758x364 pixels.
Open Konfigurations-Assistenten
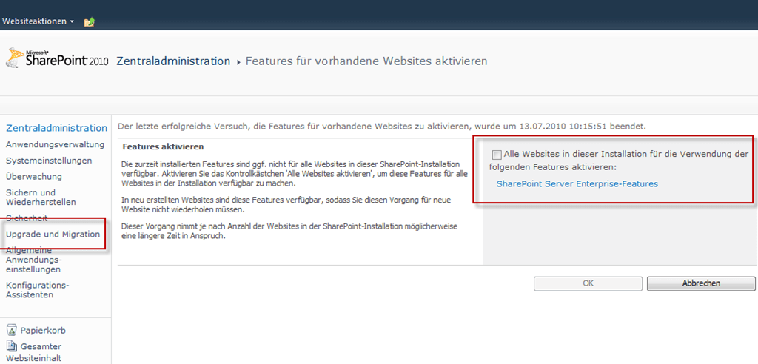(37, 289)
